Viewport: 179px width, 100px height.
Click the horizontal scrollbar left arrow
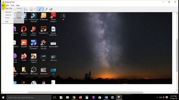pos(2,92)
